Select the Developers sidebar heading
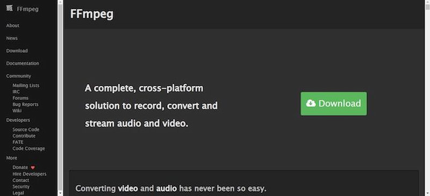The width and height of the screenshot is (430, 196). [18, 120]
